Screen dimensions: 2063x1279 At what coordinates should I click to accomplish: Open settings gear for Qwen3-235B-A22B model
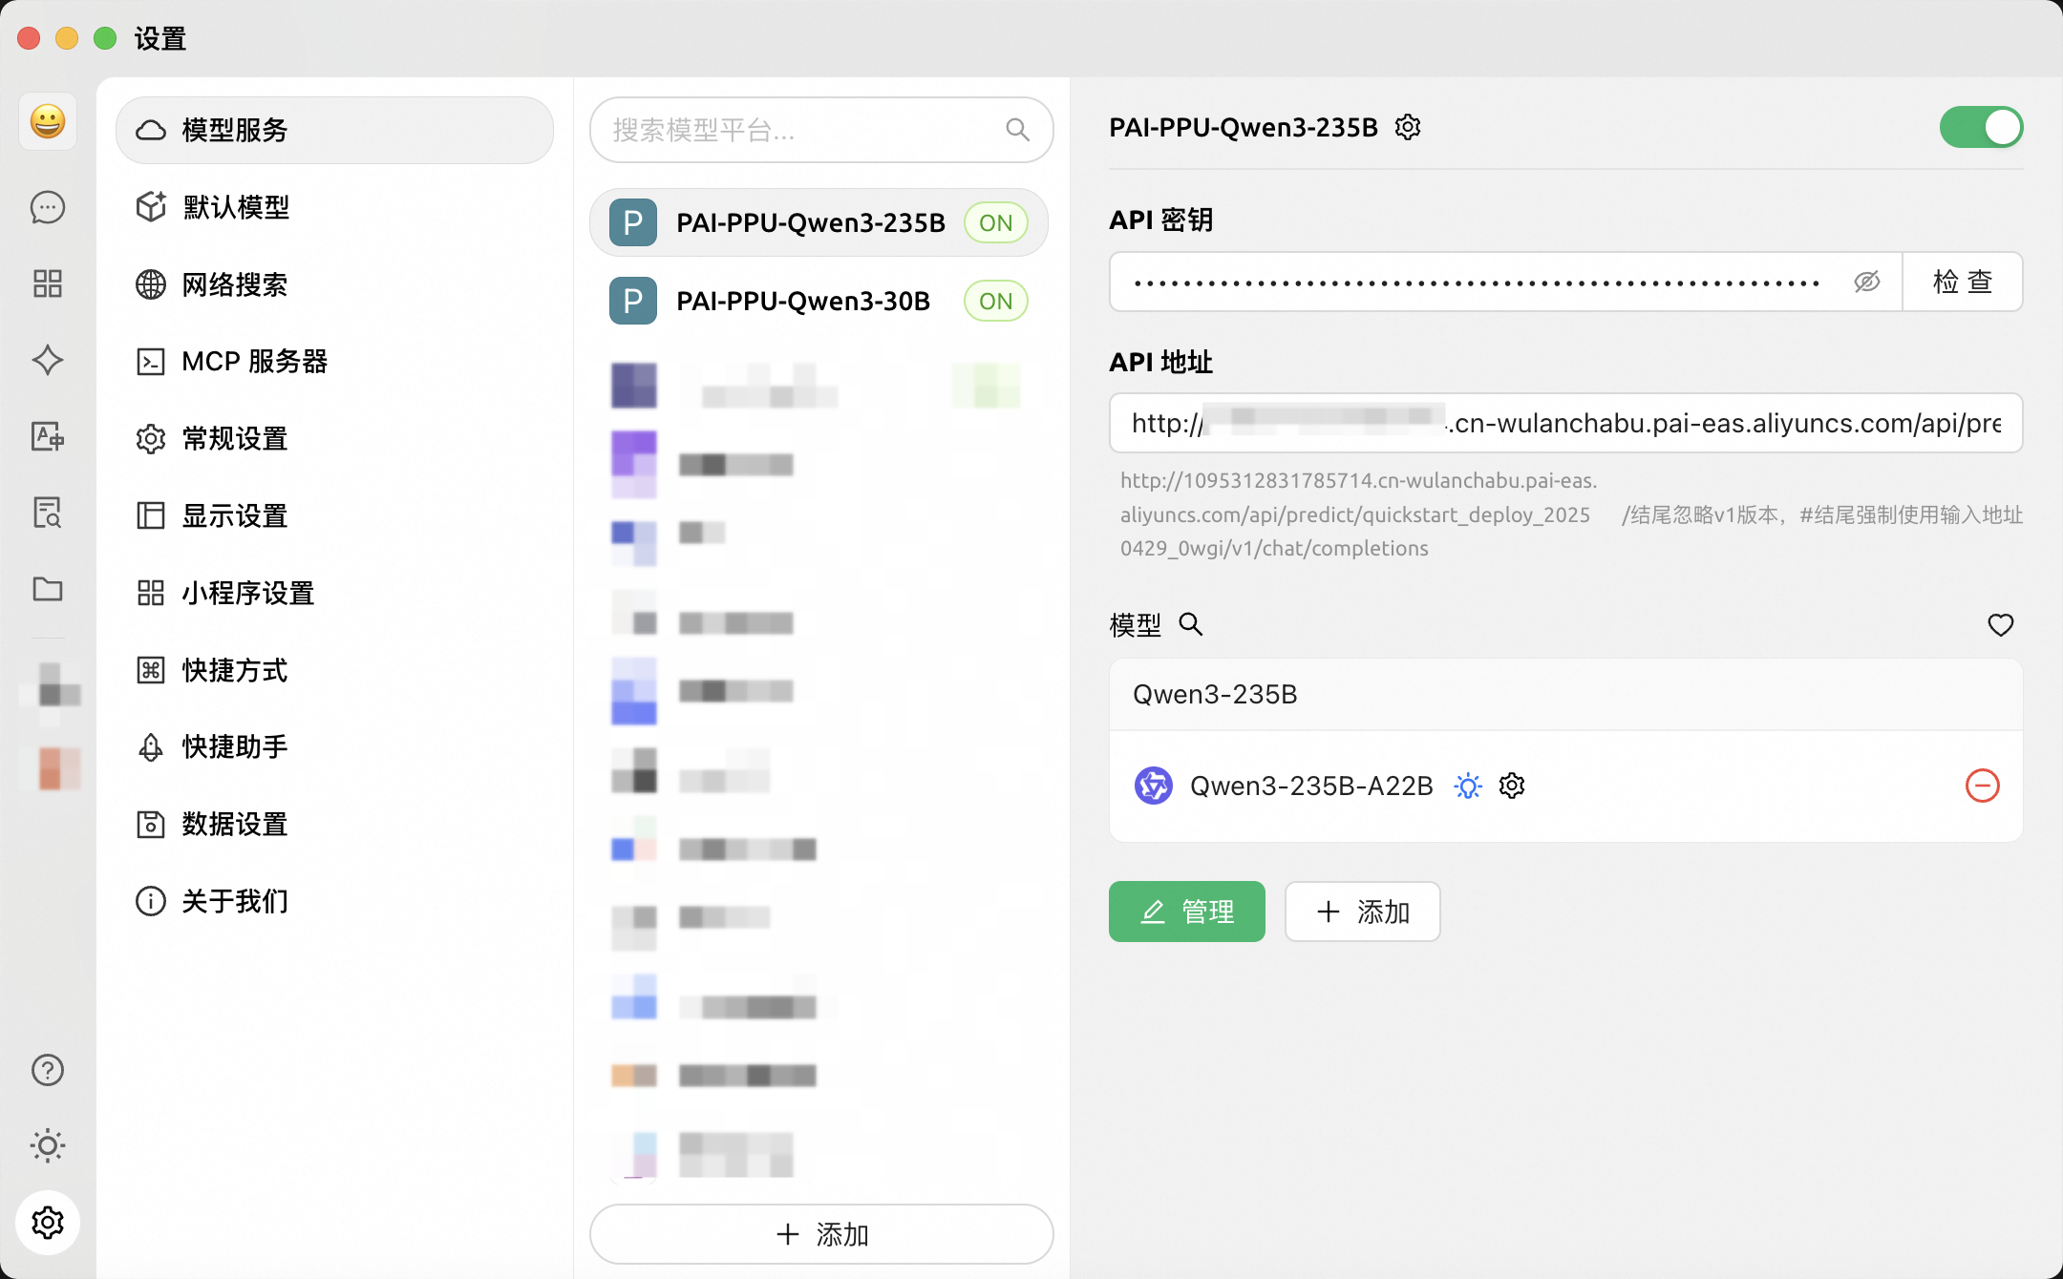(1512, 786)
